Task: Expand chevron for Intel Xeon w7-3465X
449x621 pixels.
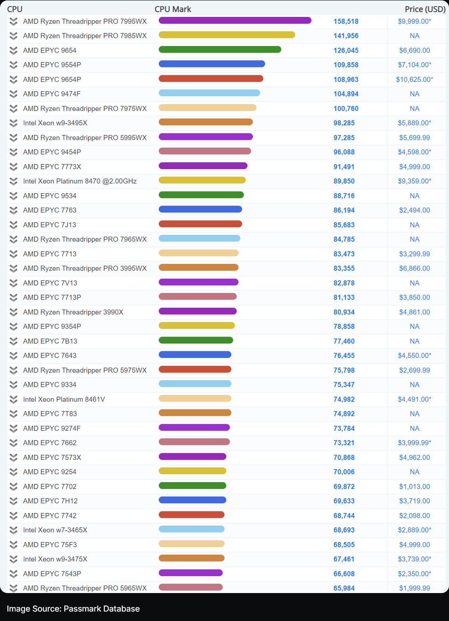Action: point(14,530)
